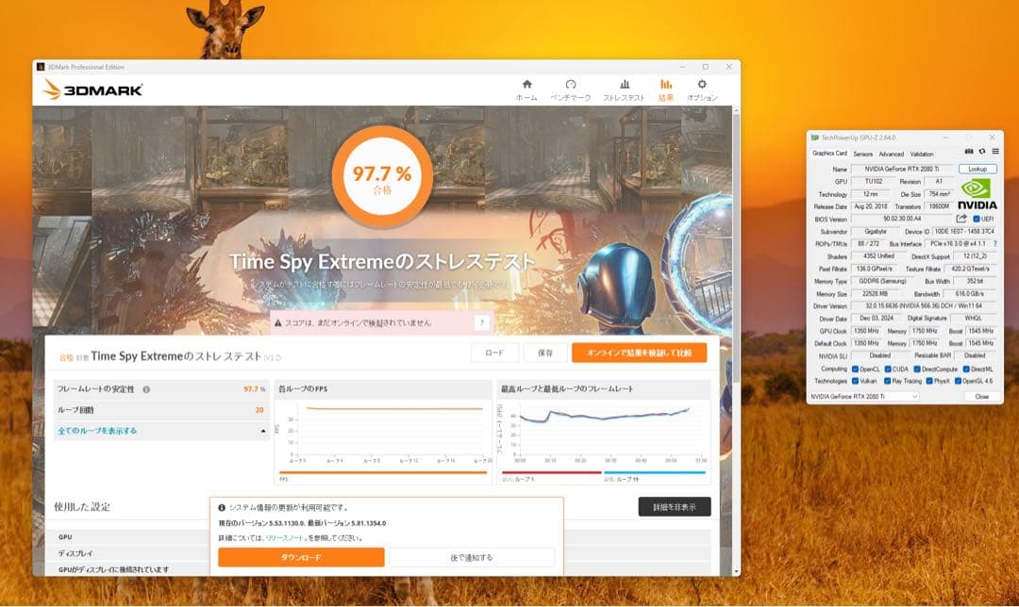The image size is (1019, 607).
Task: Click the help question mark near the score message
Action: (x=482, y=323)
